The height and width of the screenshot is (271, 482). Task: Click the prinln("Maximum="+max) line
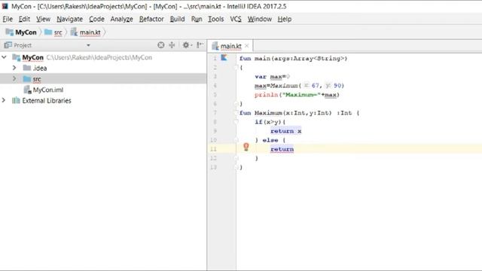tap(297, 95)
